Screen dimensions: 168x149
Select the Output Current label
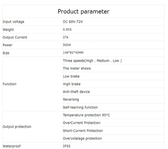click(x=15, y=37)
